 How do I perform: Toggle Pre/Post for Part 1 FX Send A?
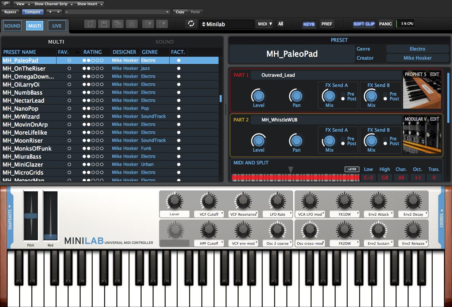pos(343,96)
